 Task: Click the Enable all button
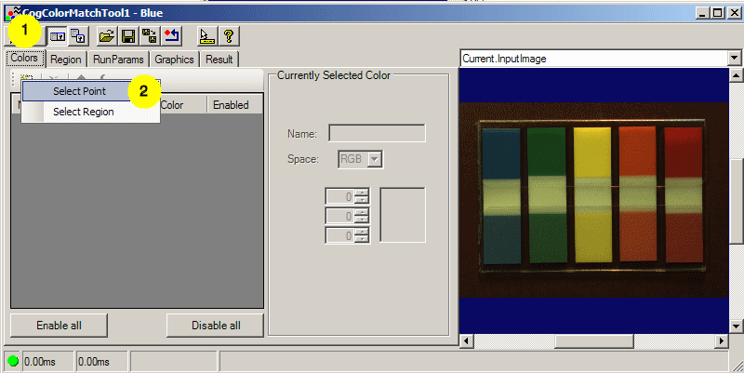[x=59, y=325]
